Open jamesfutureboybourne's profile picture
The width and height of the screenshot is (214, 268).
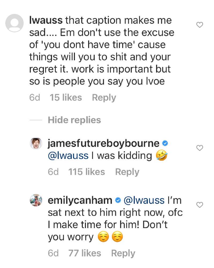coord(36,143)
